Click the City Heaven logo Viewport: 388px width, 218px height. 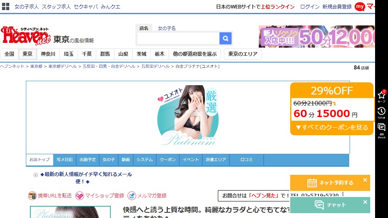pos(26,36)
